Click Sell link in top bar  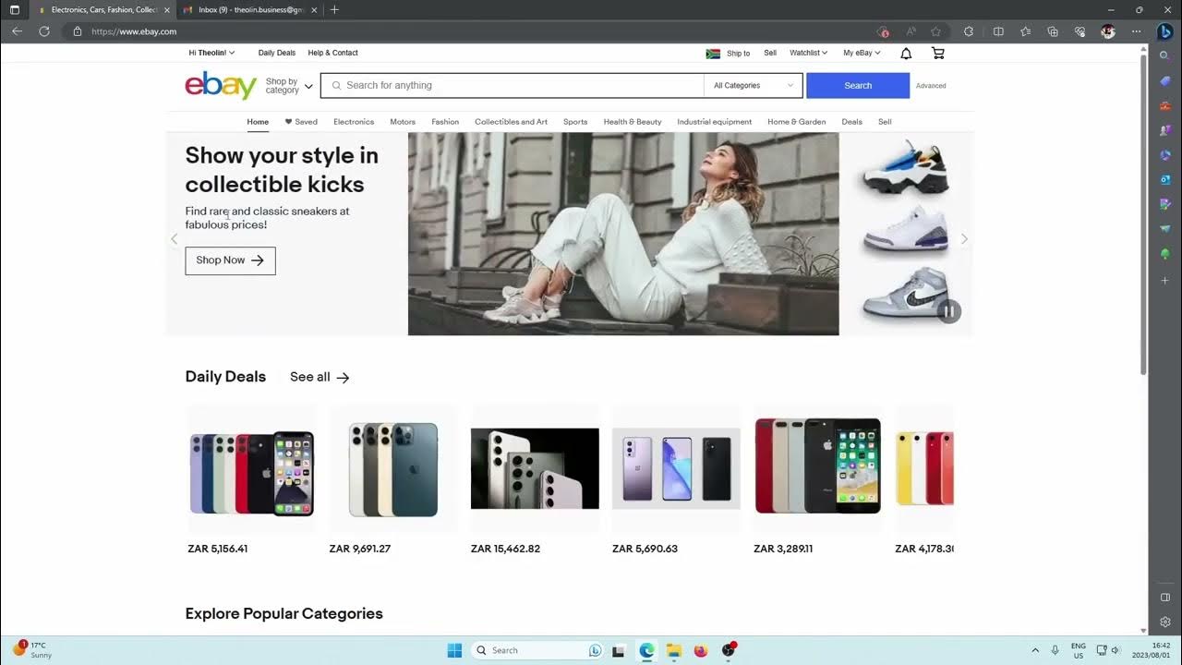770,53
